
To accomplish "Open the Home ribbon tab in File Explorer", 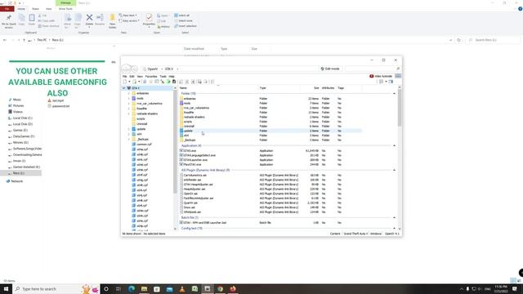I will [21, 9].
